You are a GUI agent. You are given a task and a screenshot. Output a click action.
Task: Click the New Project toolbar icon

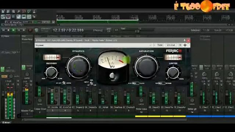[x=3, y=11]
